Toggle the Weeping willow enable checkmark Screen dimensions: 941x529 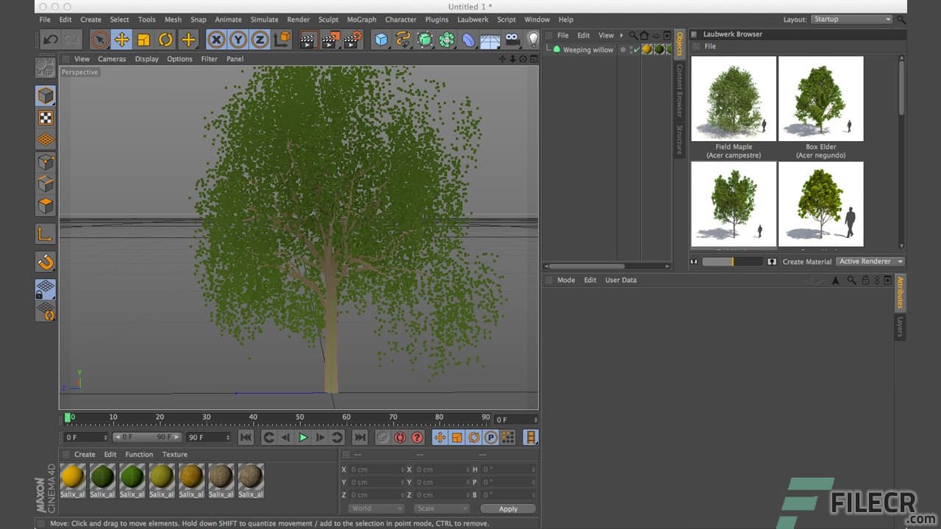[x=636, y=49]
